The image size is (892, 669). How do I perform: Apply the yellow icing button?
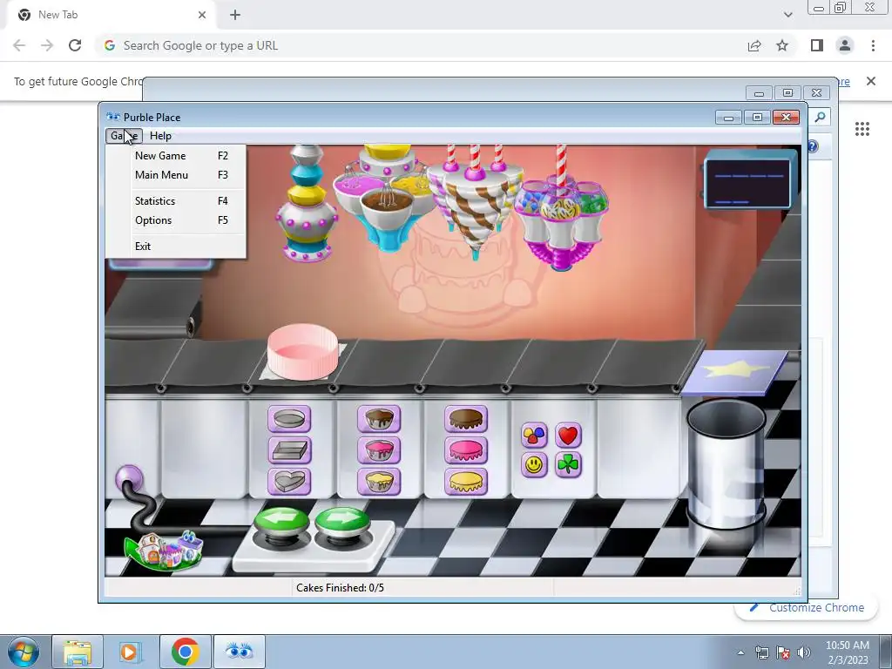click(x=466, y=482)
